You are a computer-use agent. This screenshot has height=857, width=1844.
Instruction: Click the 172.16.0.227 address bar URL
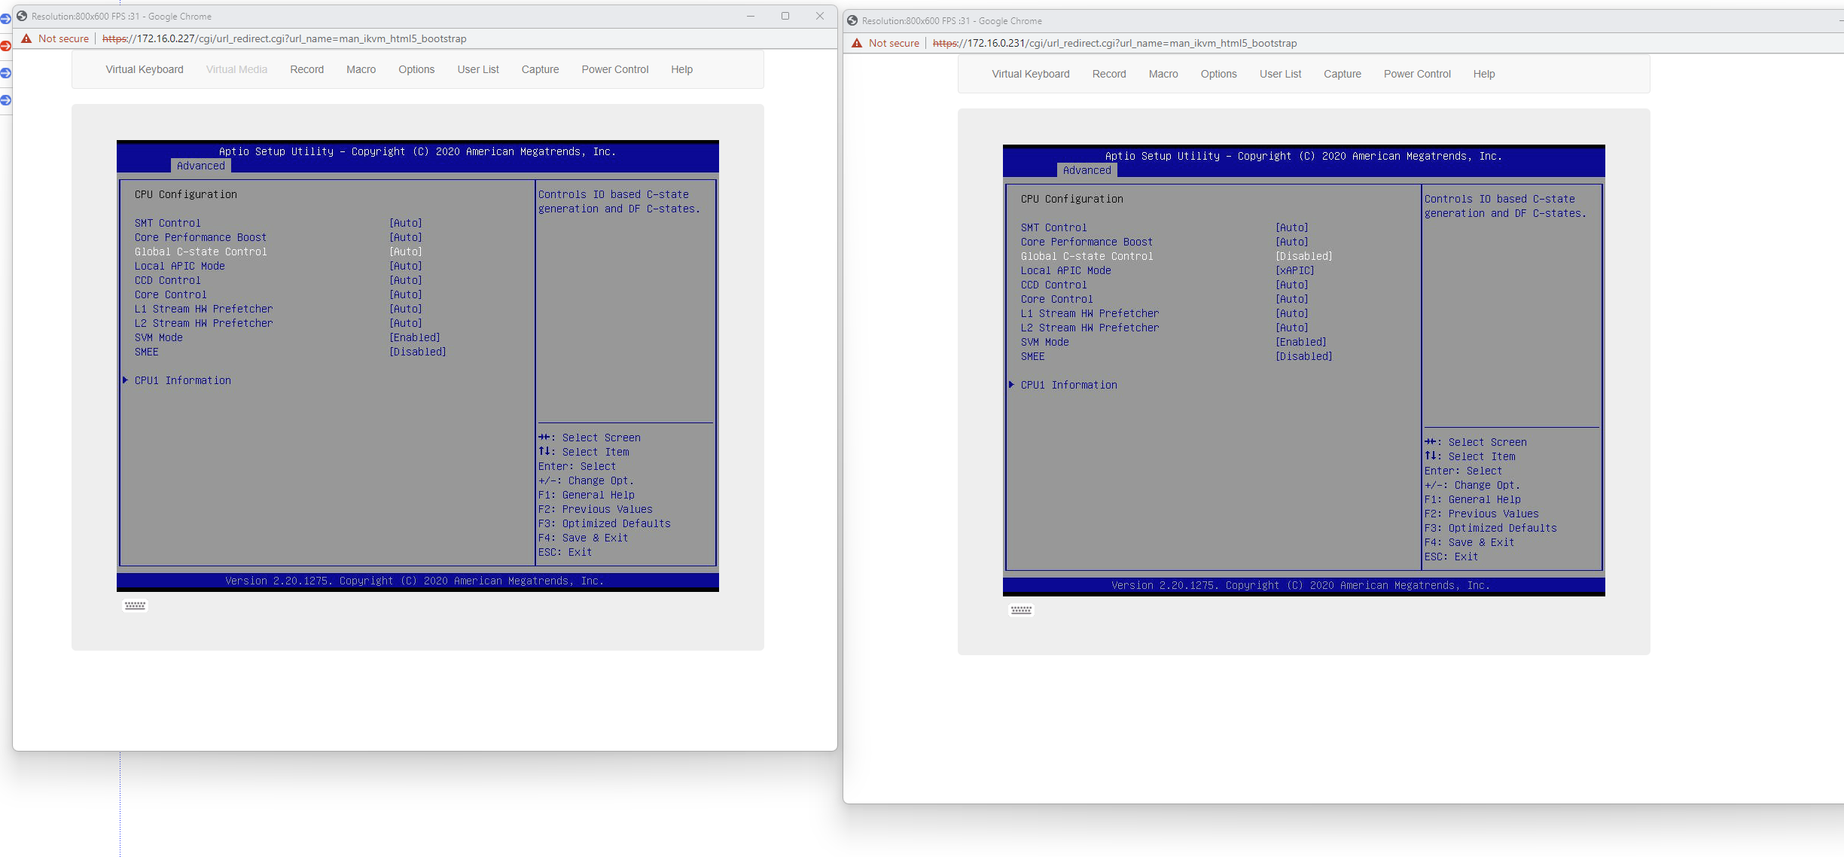pos(284,38)
